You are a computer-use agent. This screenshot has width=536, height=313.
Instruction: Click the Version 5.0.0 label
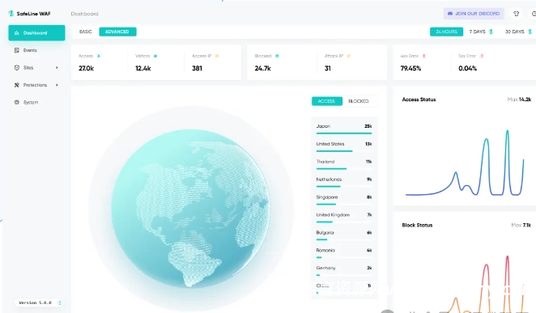[35, 302]
